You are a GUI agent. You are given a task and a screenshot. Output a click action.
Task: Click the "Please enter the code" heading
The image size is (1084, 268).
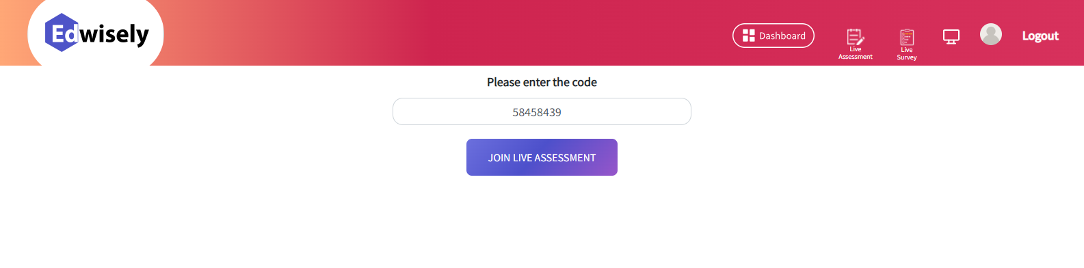click(542, 82)
